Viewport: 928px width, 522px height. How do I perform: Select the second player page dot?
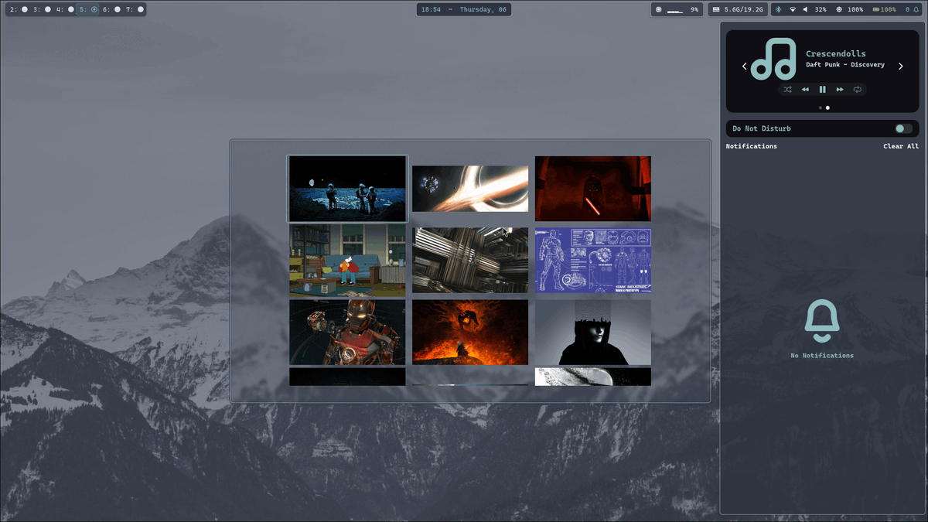(827, 108)
